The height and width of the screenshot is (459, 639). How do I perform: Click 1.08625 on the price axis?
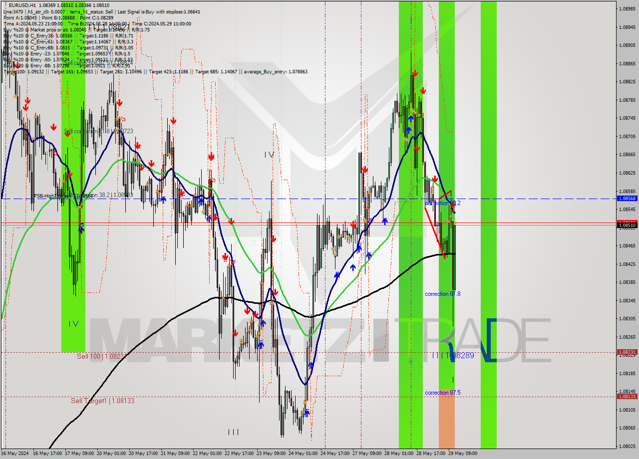coord(627,173)
